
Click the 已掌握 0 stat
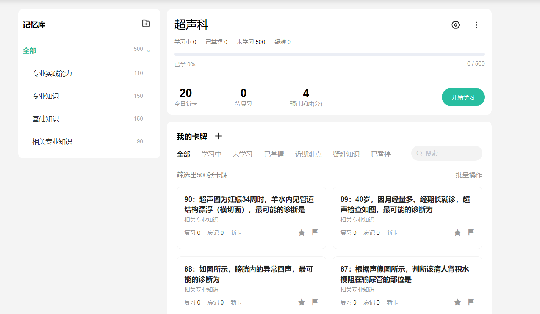click(x=216, y=42)
